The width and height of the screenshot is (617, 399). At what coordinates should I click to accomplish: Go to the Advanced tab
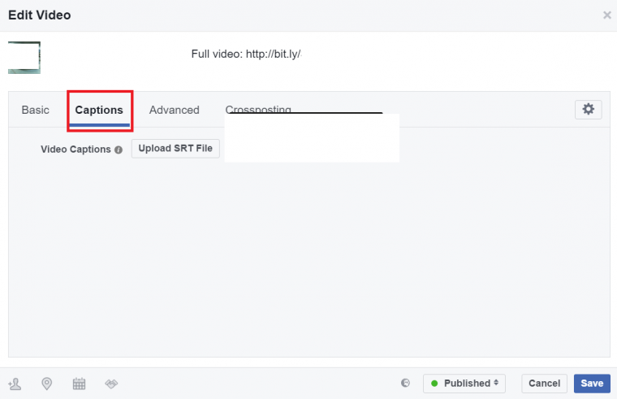coord(174,110)
